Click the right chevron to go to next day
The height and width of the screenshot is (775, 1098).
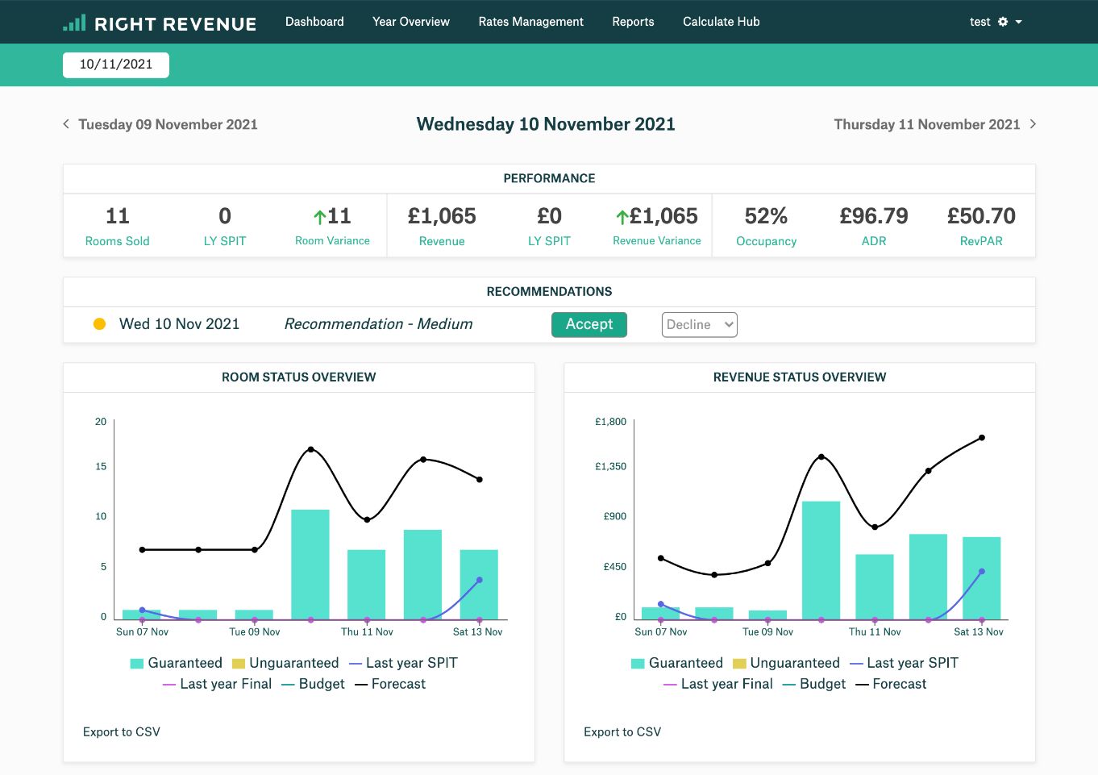click(x=1033, y=123)
